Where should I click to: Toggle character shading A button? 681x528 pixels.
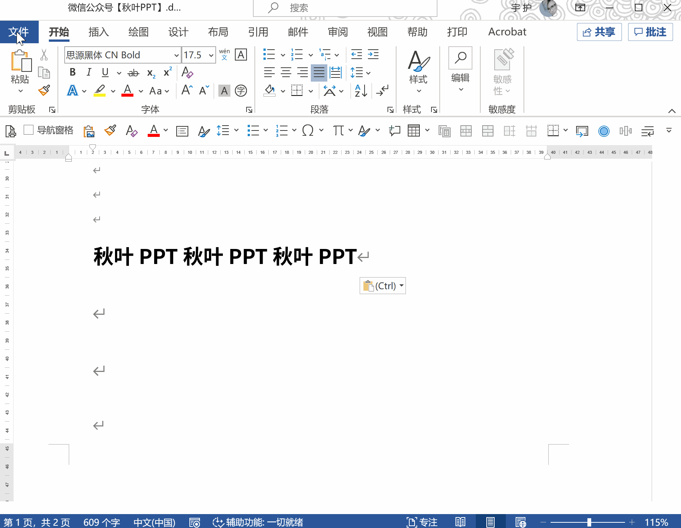224,91
